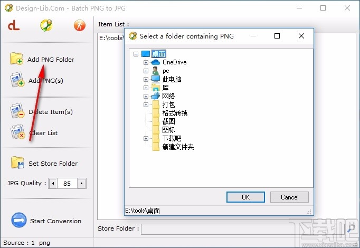Click Add PNG Folder label

51,60
